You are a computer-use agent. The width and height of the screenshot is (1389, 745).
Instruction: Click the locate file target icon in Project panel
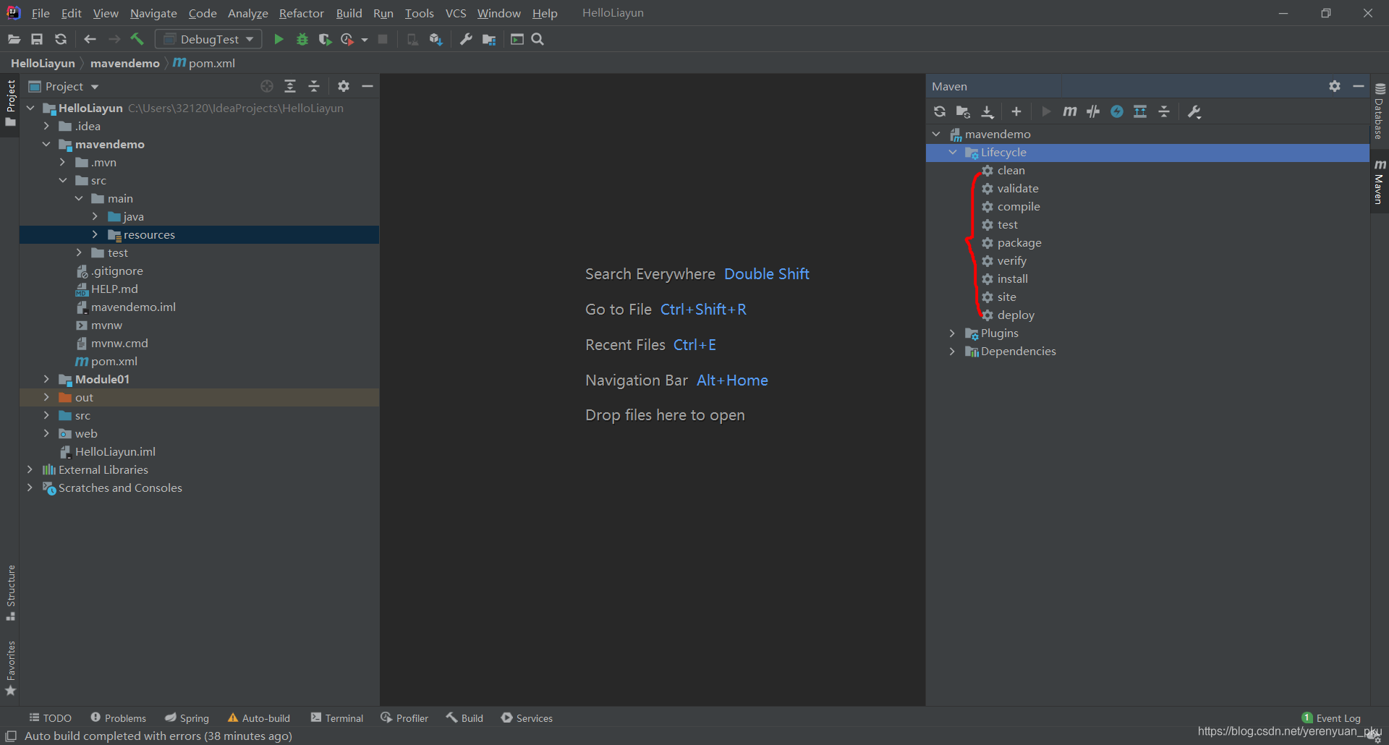click(x=267, y=86)
